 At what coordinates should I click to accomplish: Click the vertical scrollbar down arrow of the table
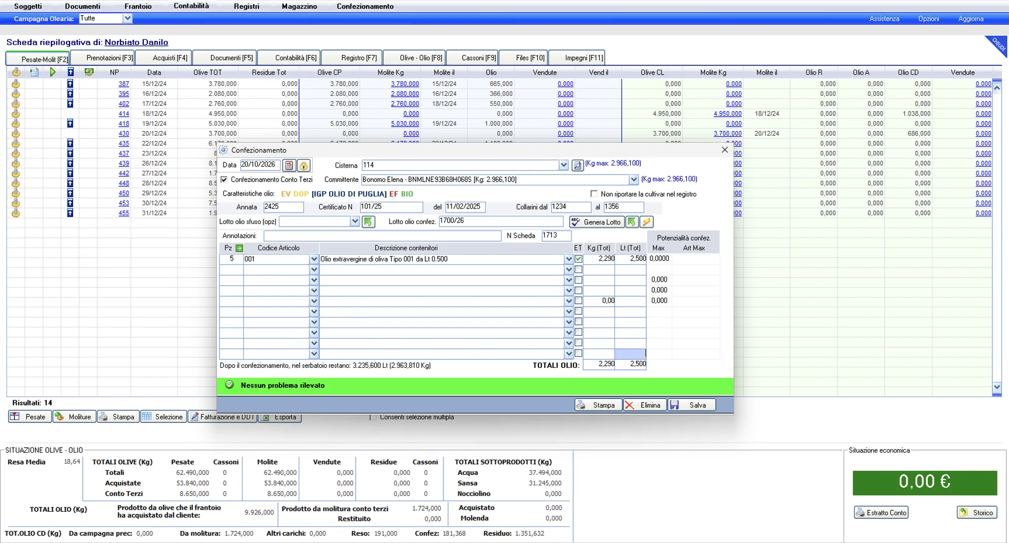point(997,387)
